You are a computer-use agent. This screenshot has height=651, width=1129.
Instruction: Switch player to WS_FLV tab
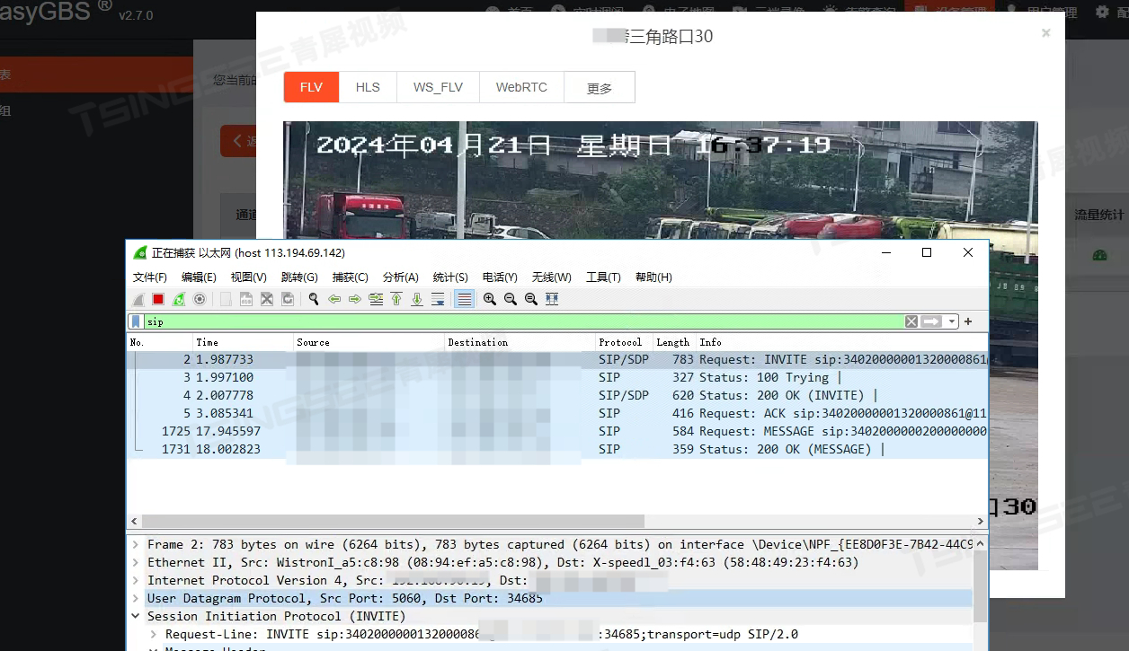click(438, 87)
